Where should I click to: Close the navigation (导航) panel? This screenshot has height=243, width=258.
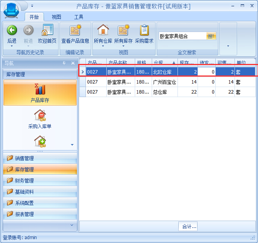tap(73, 63)
